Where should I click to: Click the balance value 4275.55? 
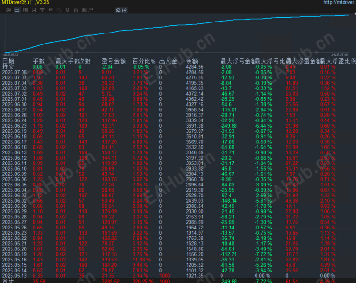[x=195, y=77]
